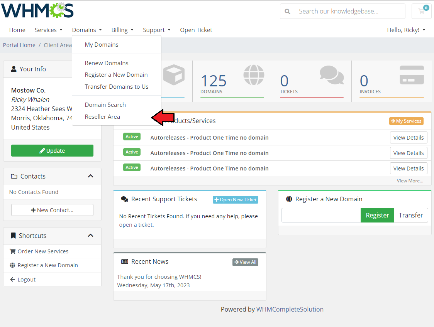Viewport: 434px width, 327px height.
Task: Click the chat bubbles icon in Tickets tile
Action: coord(332,75)
